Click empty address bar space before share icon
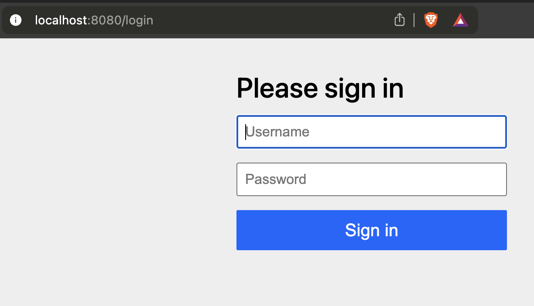Viewport: 534px width, 306px height. (x=270, y=20)
